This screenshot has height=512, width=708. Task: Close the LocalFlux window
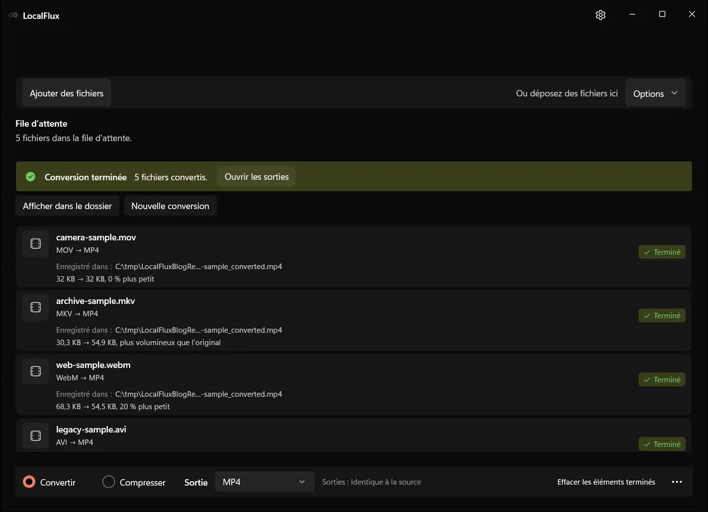692,15
